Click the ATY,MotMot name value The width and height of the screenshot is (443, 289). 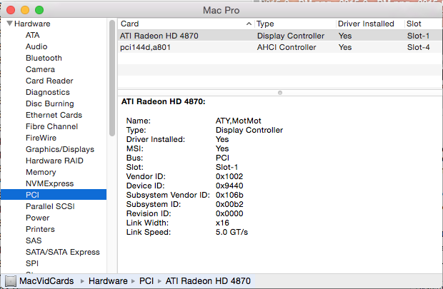[239, 121]
